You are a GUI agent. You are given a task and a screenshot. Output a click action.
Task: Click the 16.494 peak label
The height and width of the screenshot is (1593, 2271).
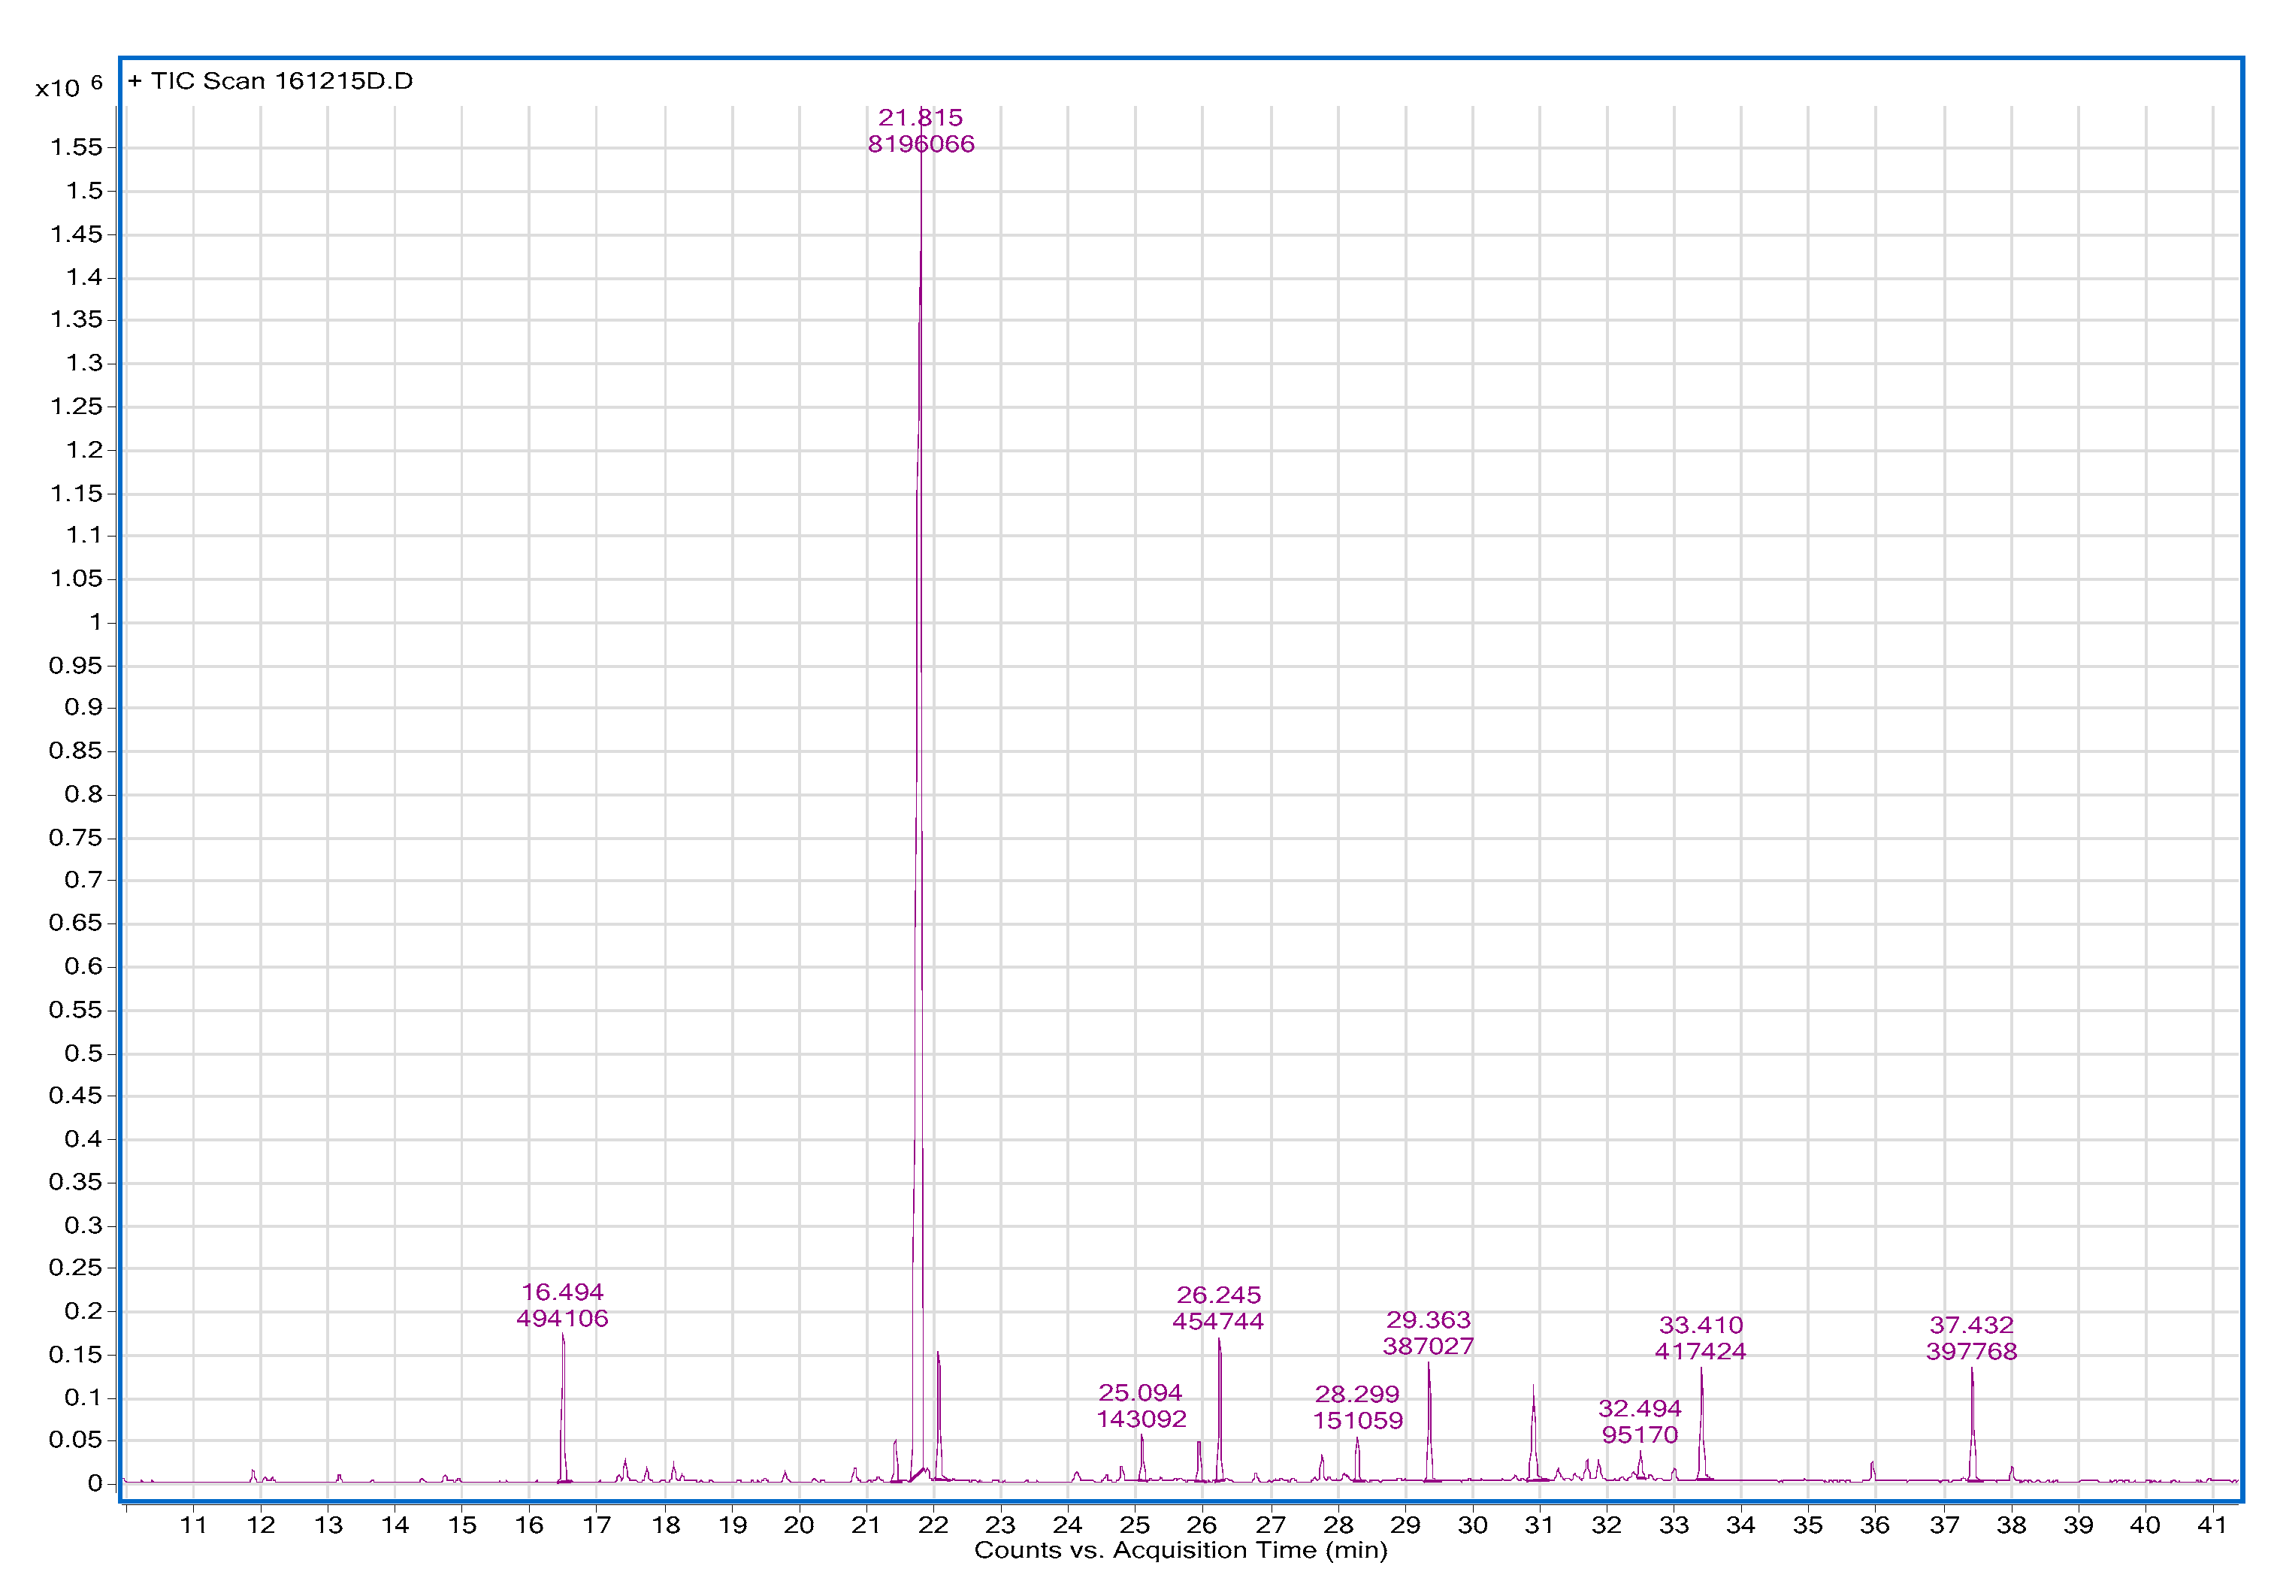562,1292
